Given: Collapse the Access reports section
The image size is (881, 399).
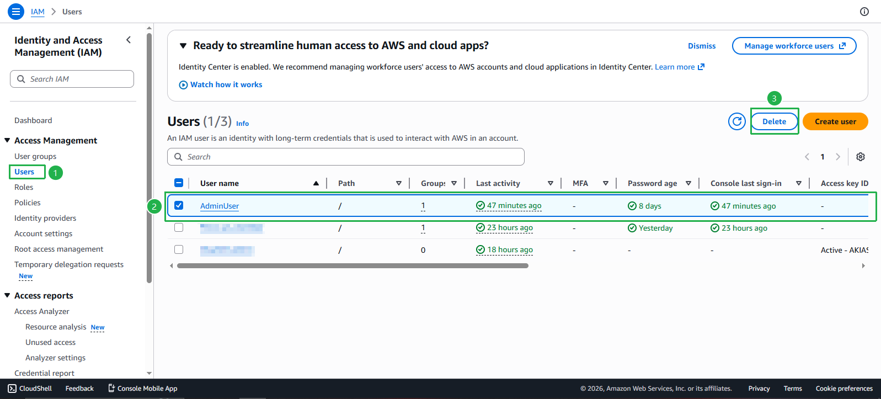Looking at the screenshot, I should (7, 295).
